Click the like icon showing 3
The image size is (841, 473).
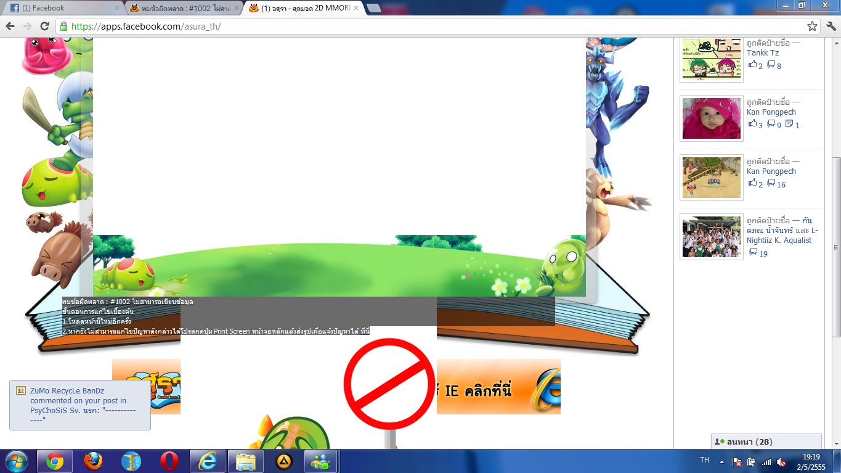pos(752,124)
